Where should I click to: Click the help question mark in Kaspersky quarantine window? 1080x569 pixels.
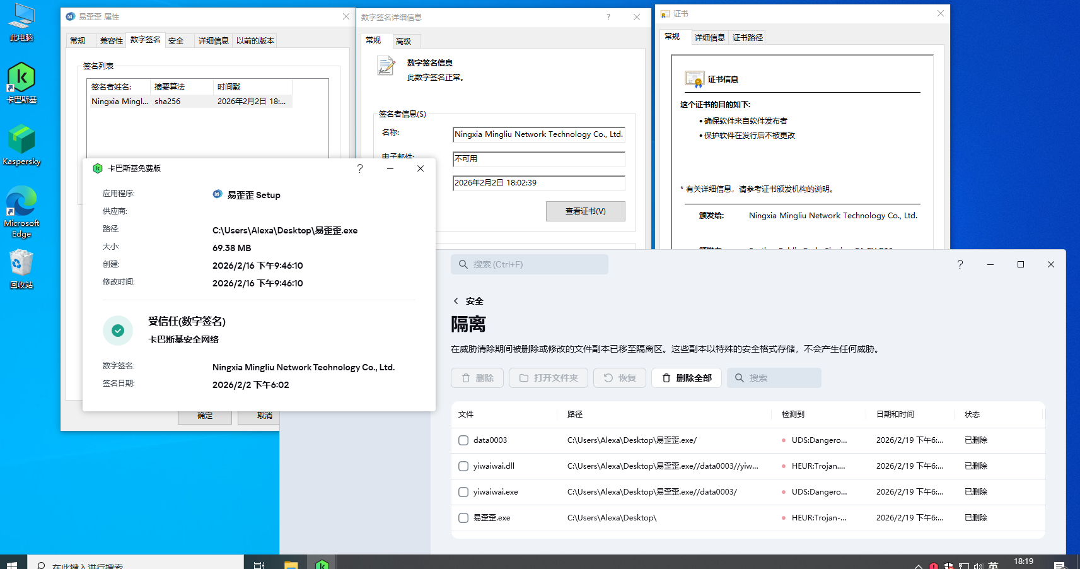(960, 264)
